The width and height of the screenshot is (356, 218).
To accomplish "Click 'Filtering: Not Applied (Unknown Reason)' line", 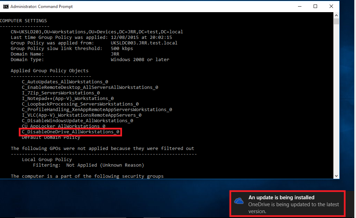I will pyautogui.click(x=89, y=165).
